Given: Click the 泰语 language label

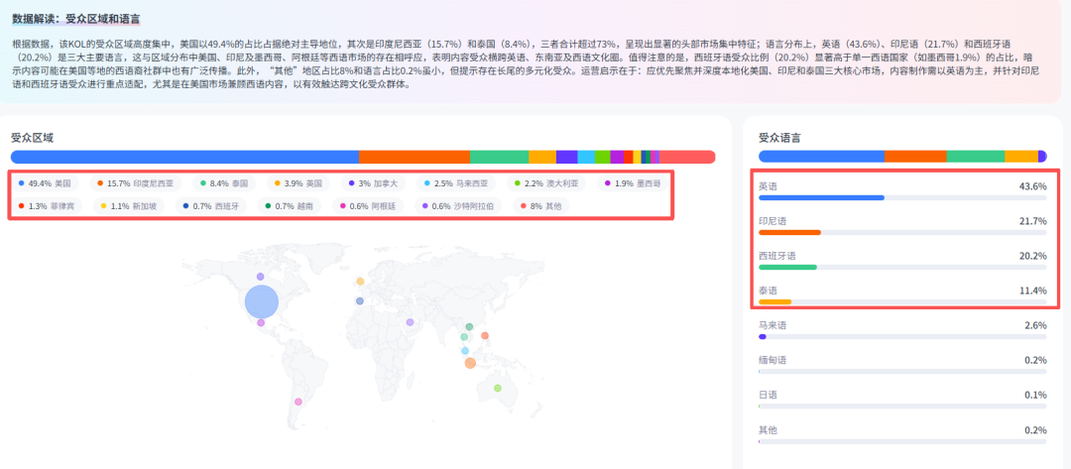Looking at the screenshot, I should tap(768, 291).
